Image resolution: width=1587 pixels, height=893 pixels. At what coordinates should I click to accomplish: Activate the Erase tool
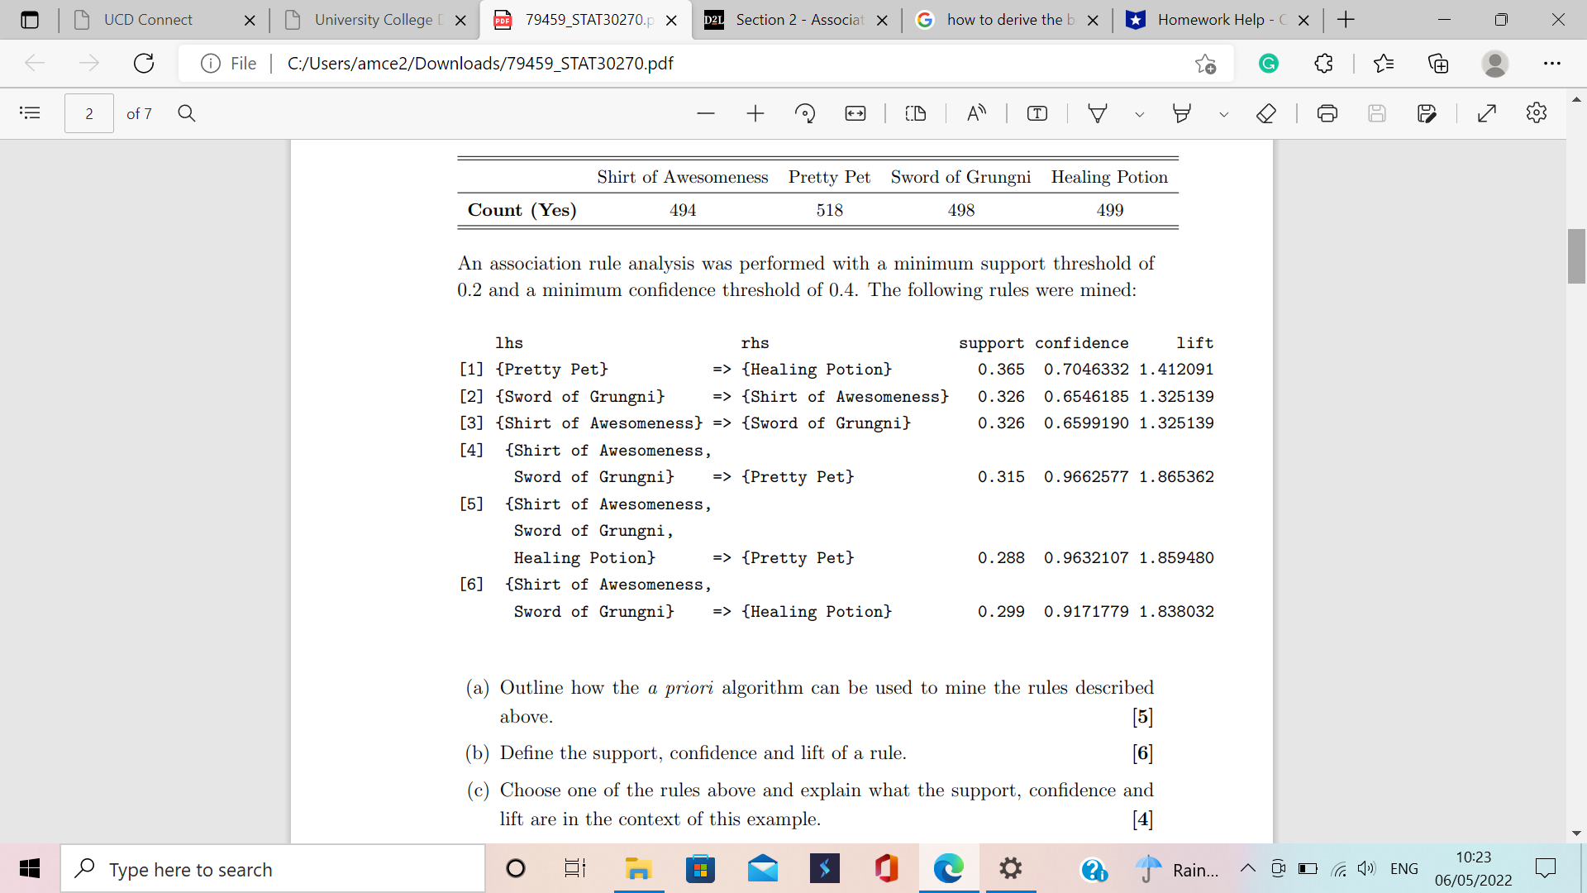(1266, 113)
